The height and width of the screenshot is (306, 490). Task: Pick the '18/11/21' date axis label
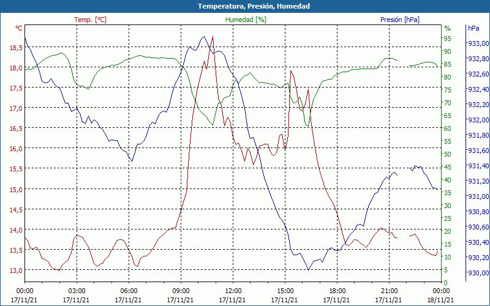click(x=440, y=300)
